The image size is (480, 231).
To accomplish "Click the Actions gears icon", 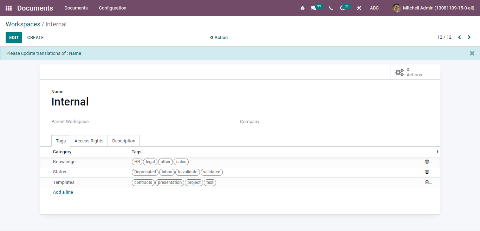I will (x=400, y=72).
